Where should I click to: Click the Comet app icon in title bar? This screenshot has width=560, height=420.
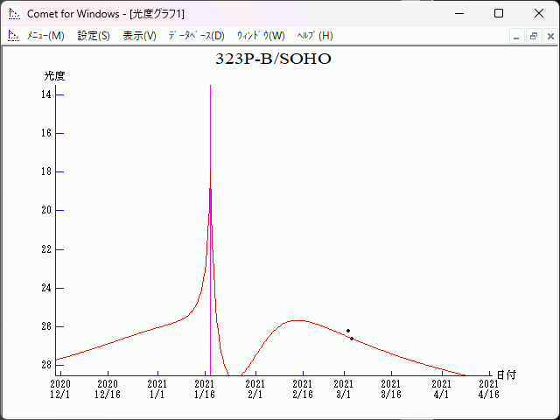[14, 14]
